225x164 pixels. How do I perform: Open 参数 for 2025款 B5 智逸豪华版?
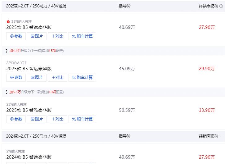point(16,36)
